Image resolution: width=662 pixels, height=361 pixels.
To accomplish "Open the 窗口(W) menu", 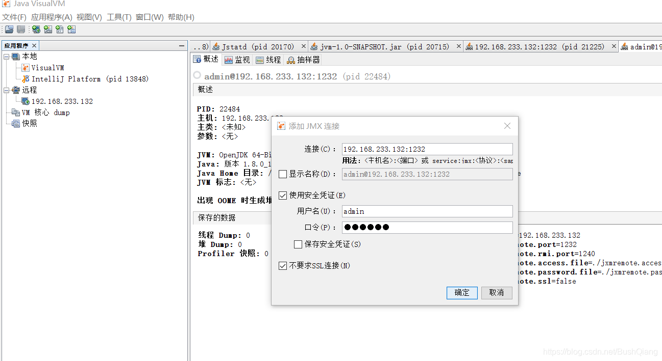I will coord(150,17).
